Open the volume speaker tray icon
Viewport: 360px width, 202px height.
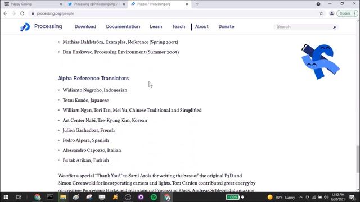click(x=326, y=197)
